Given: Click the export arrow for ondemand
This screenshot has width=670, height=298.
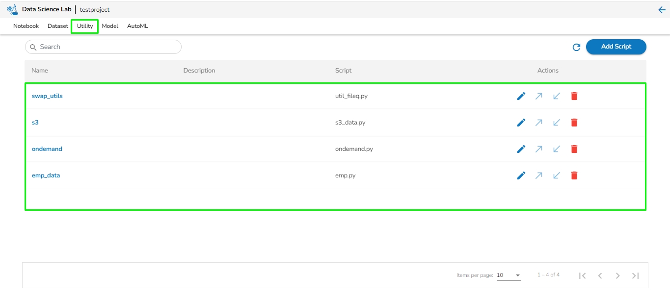Looking at the screenshot, I should (x=539, y=149).
